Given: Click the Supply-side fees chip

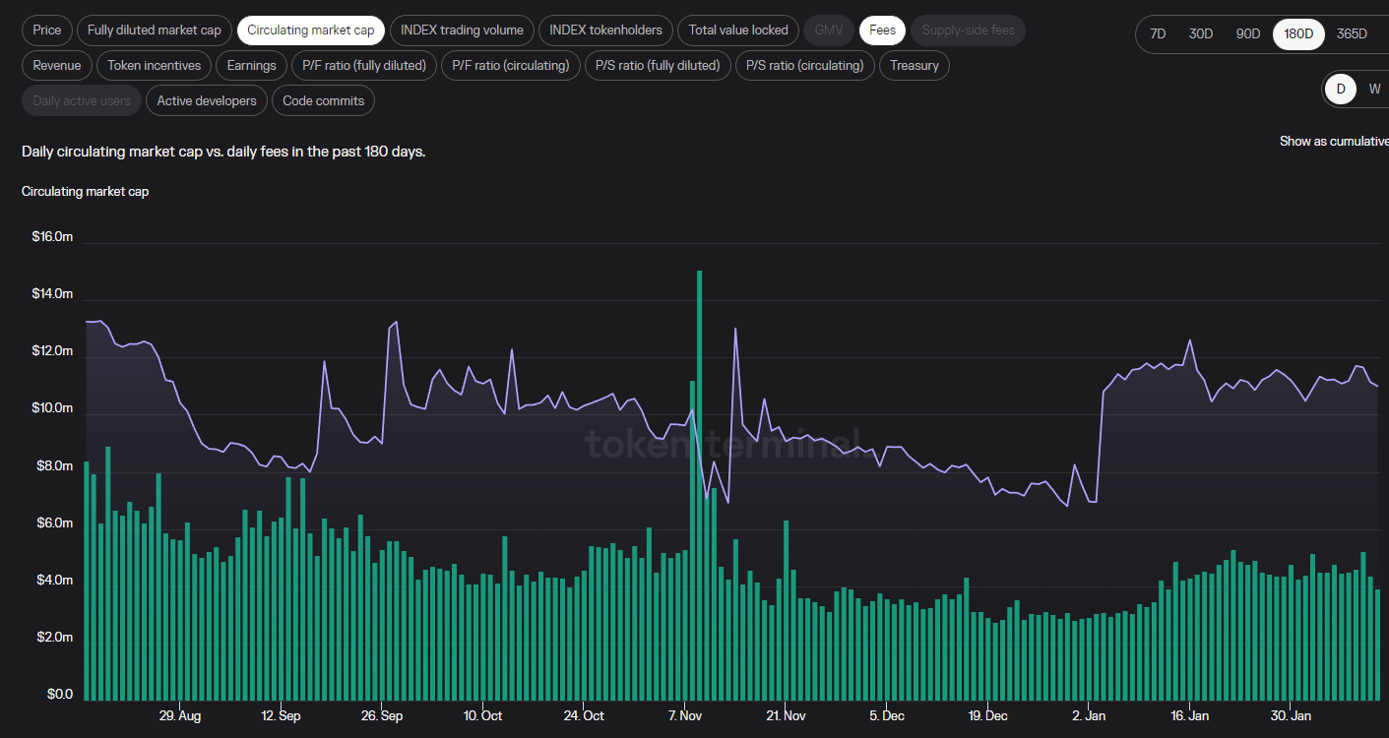Looking at the screenshot, I should coord(969,31).
